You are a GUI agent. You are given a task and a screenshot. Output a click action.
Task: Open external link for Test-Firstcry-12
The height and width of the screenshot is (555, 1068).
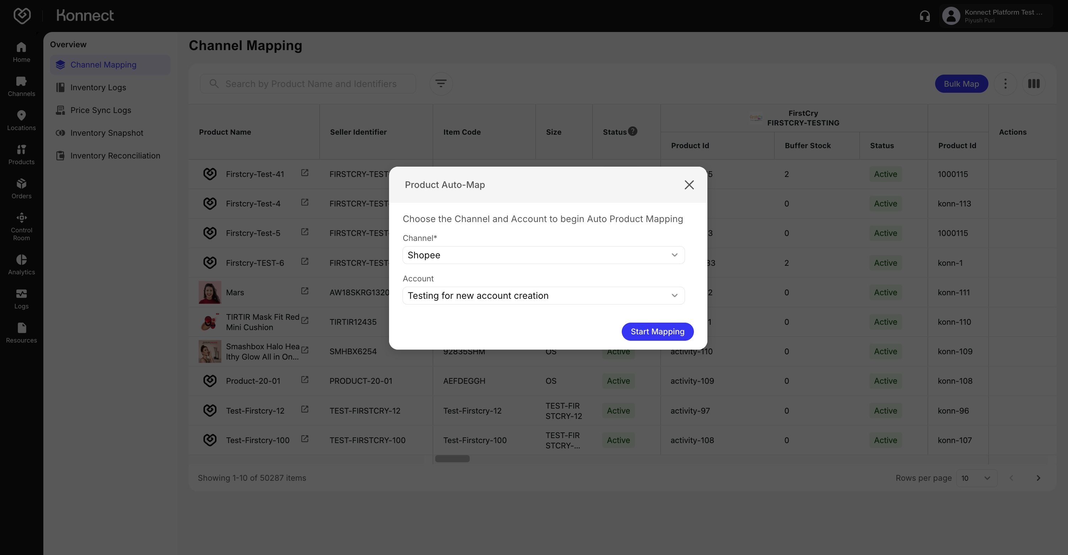(305, 409)
